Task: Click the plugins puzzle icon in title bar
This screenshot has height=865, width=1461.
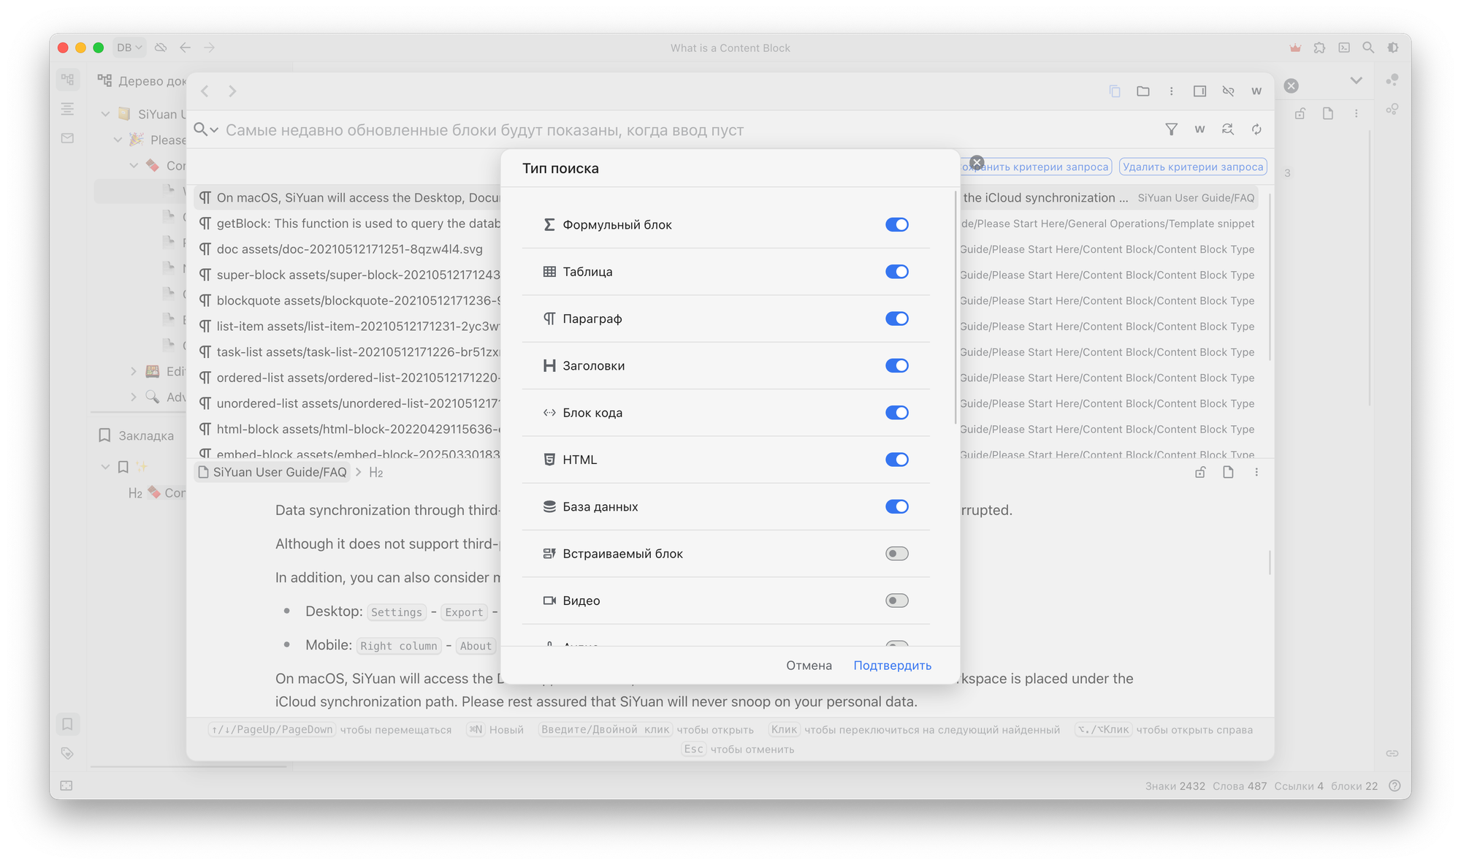Action: (1319, 47)
